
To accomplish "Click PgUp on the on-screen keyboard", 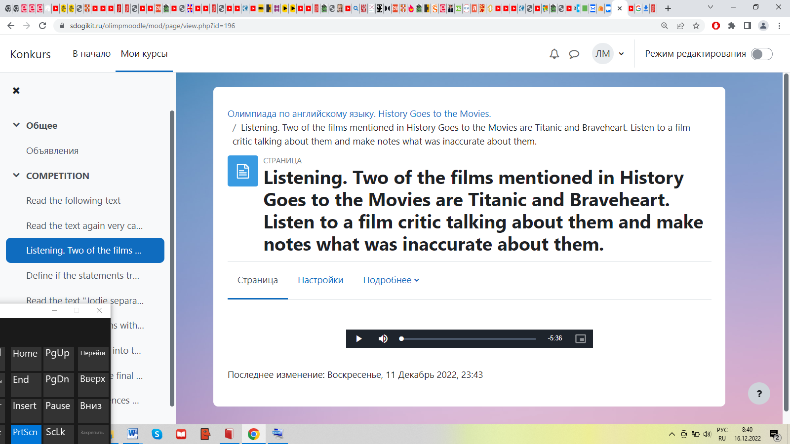I will 58,359.
